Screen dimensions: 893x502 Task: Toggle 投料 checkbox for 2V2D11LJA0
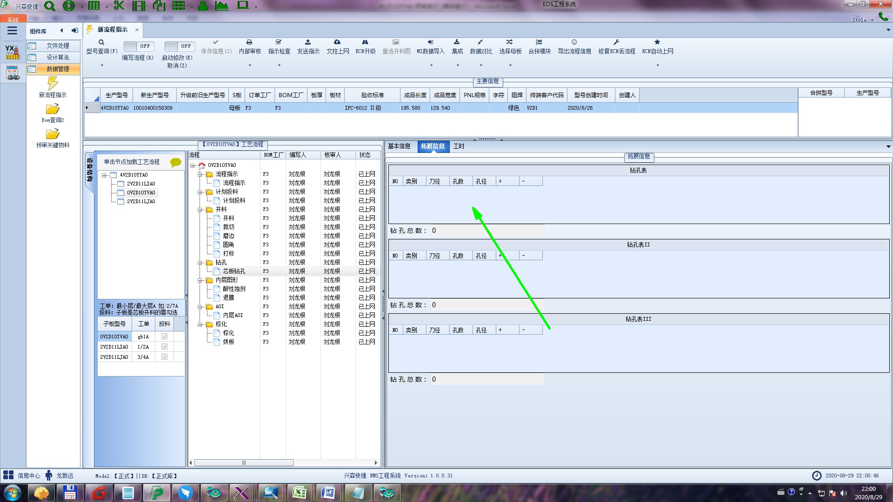tap(164, 357)
